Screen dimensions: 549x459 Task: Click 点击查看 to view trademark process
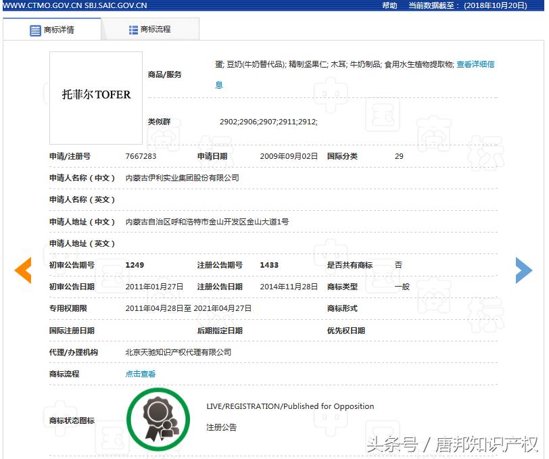pos(140,373)
